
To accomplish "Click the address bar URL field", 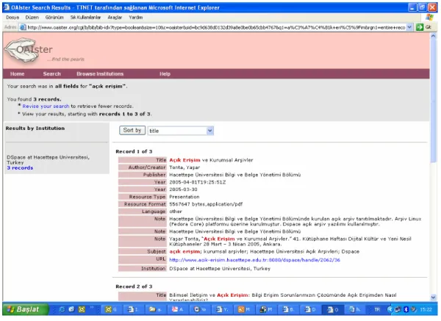I will tap(216, 27).
